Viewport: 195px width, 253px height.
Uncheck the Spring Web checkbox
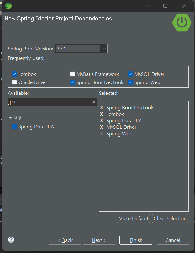(x=131, y=82)
